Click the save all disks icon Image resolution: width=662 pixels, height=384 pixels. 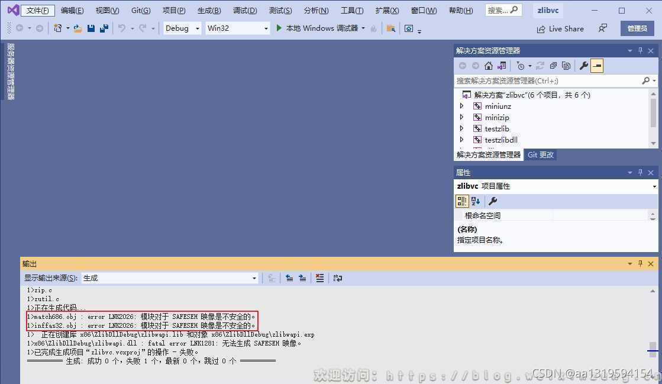(104, 28)
